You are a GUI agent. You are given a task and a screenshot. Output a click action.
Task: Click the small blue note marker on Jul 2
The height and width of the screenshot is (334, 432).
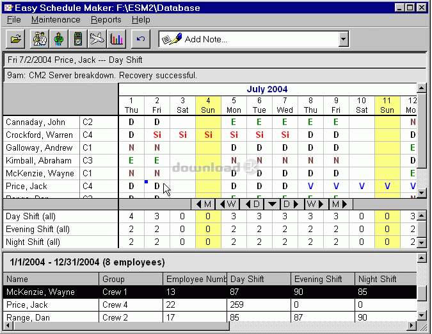147,181
